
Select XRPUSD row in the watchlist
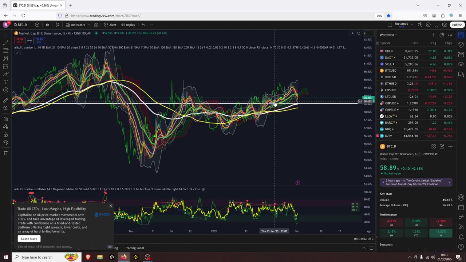(416, 77)
